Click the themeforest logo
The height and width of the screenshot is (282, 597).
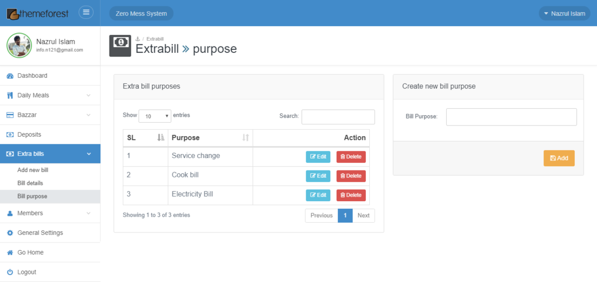click(x=37, y=13)
